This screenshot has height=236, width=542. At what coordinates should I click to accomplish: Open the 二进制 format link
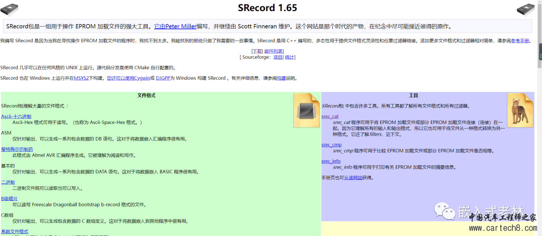pos(8,182)
